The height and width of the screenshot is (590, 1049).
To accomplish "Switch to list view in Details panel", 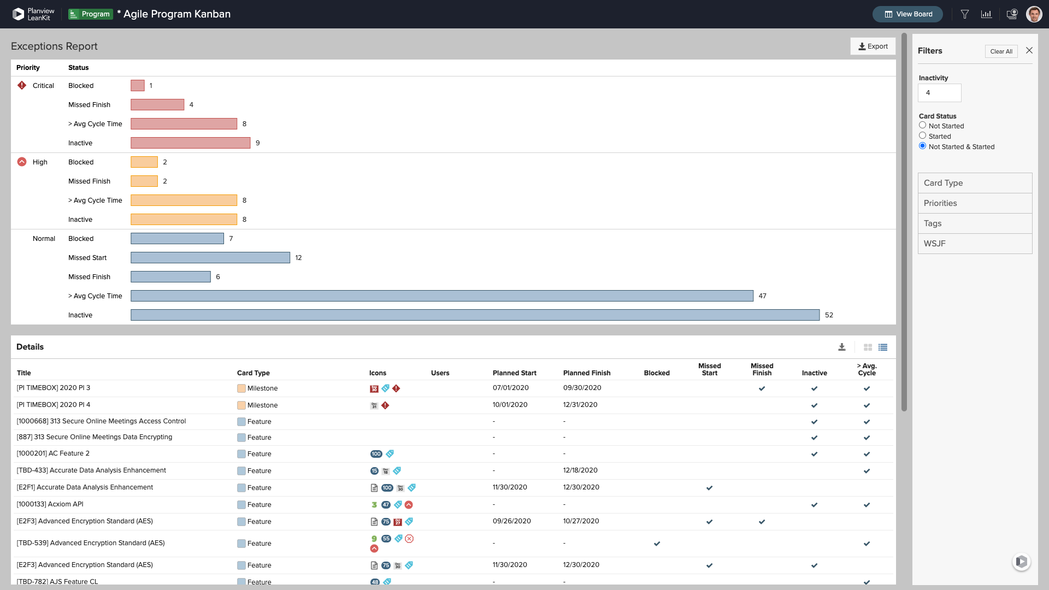I will click(x=882, y=347).
